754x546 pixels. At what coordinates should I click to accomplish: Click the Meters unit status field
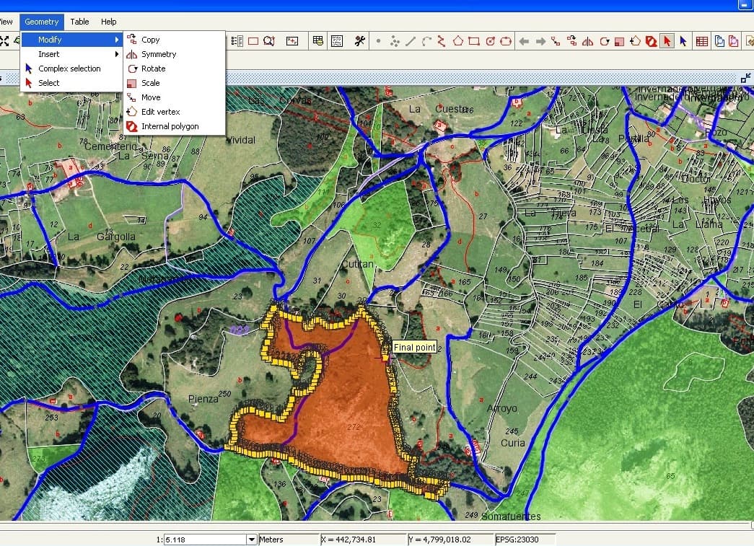(x=289, y=540)
